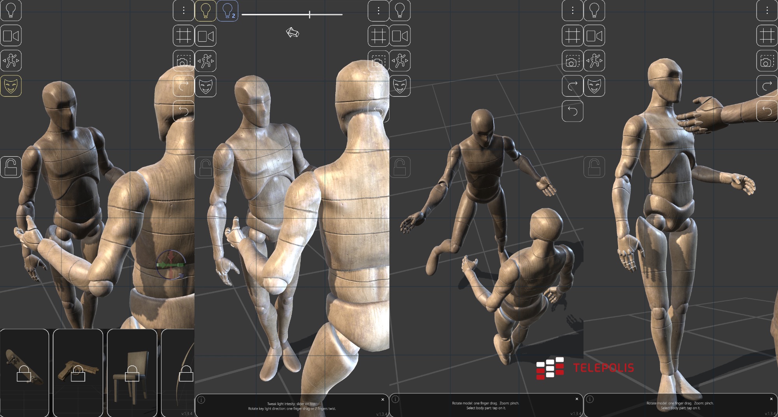Click the undo arrow in third screenshot
Screen dimensions: 778x417
[573, 111]
